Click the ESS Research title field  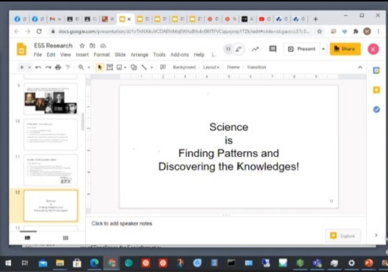[53, 45]
